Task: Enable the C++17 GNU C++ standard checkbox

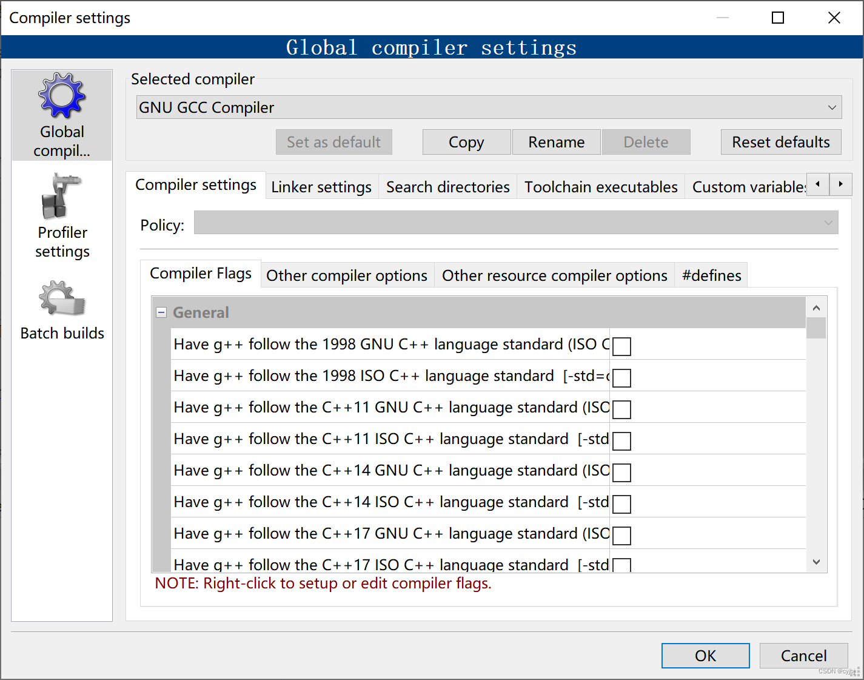Action: [621, 536]
